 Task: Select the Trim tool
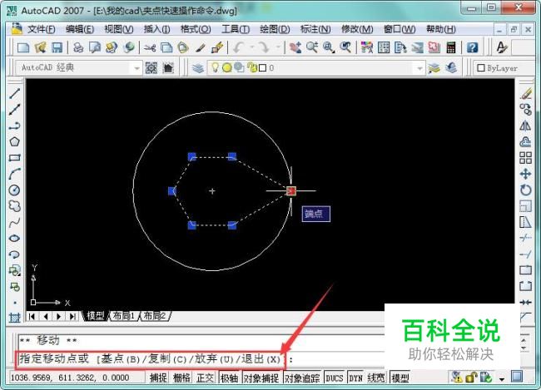point(526,239)
